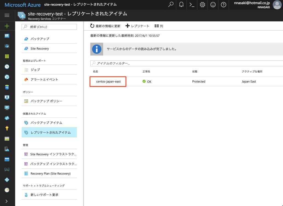Open Recovery Plan (Site Recovery) item
The image size is (283, 206).
pos(49,173)
